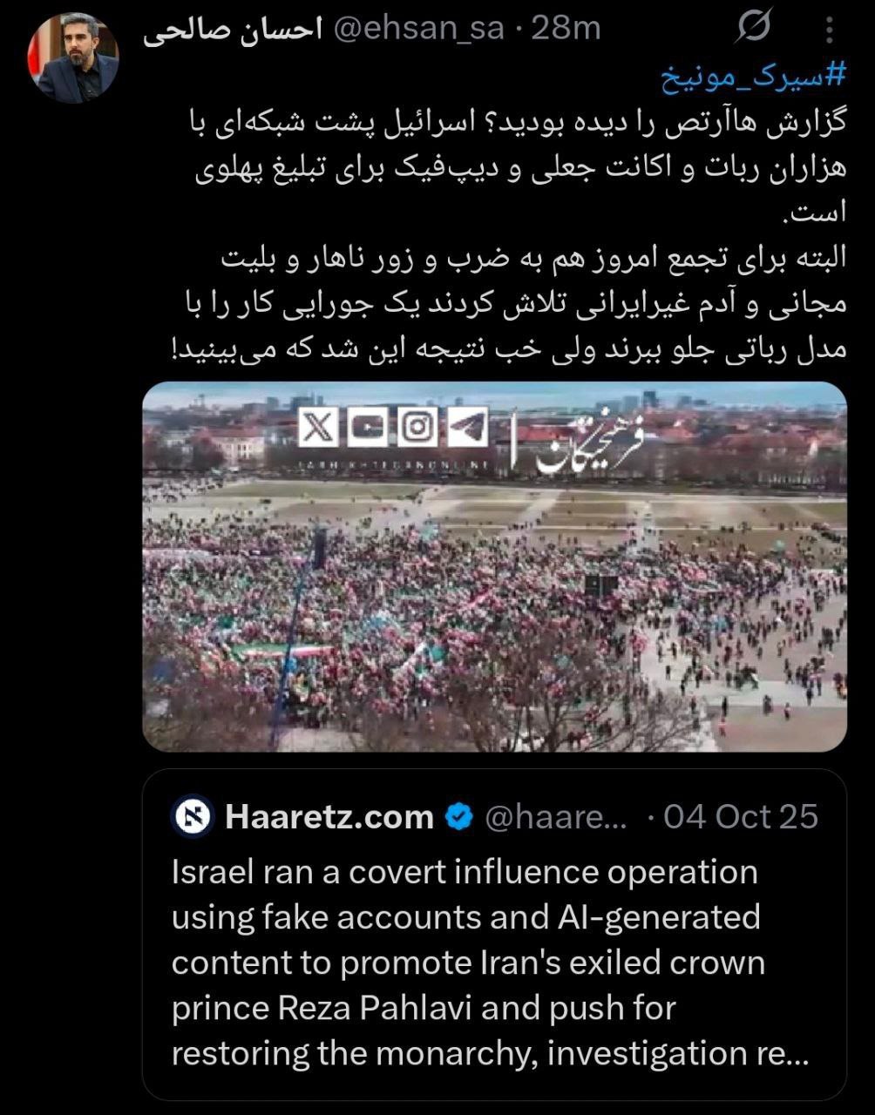
Task: Open the 04 Oct 25 date link
Action: click(741, 817)
